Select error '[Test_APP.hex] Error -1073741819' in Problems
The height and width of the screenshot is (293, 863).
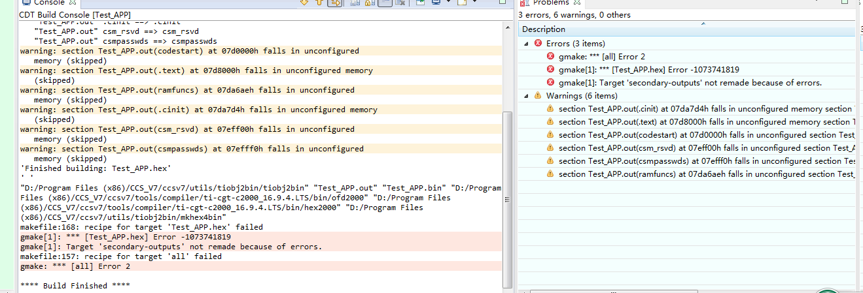click(x=687, y=70)
